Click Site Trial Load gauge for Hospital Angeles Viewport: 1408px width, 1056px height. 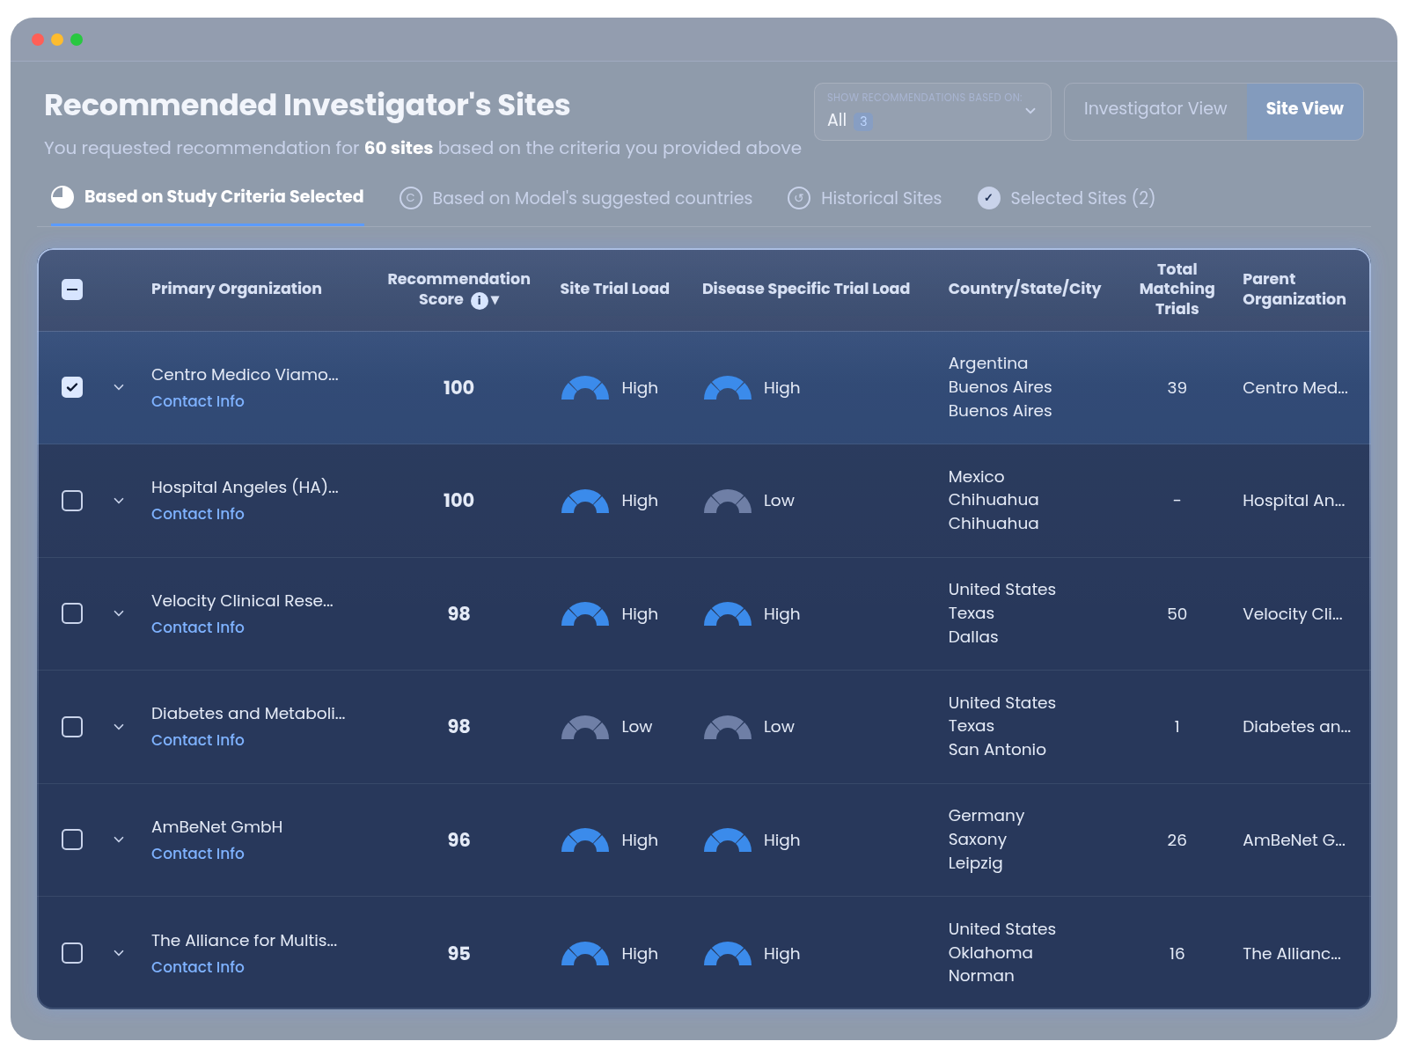tap(585, 502)
